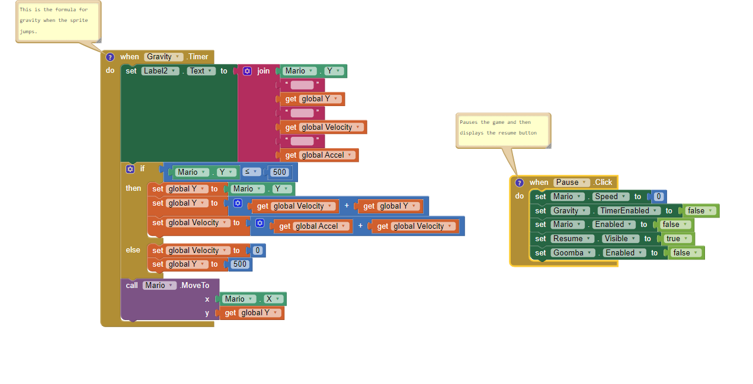Open set global Y dropdown on Velocity-plus-Y row

coord(187,203)
